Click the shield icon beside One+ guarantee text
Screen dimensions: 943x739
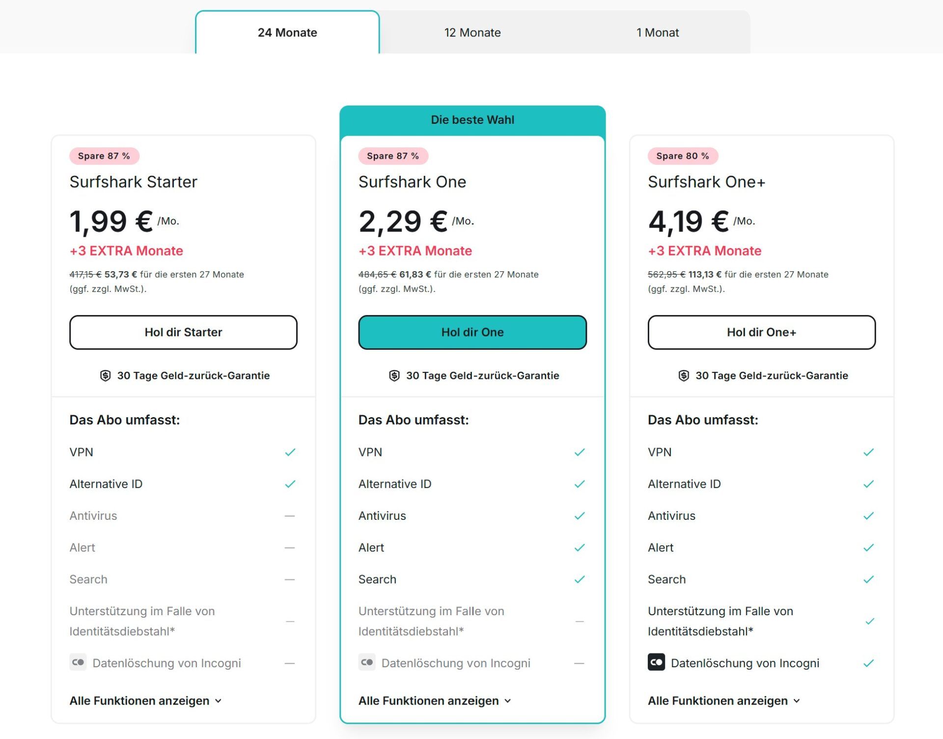point(683,375)
